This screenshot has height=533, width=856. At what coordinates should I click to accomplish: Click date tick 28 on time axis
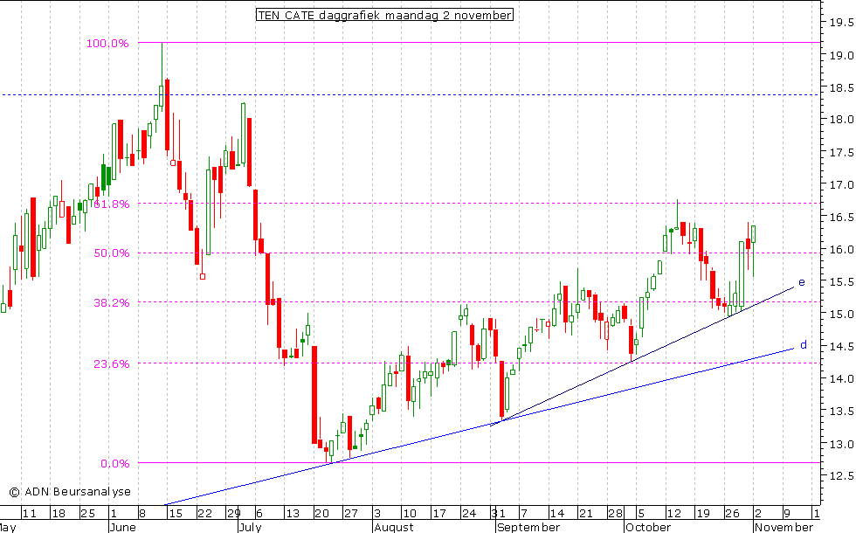click(615, 514)
